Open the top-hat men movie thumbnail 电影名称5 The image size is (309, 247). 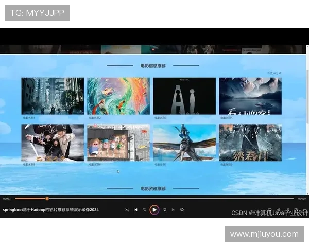click(x=53, y=143)
